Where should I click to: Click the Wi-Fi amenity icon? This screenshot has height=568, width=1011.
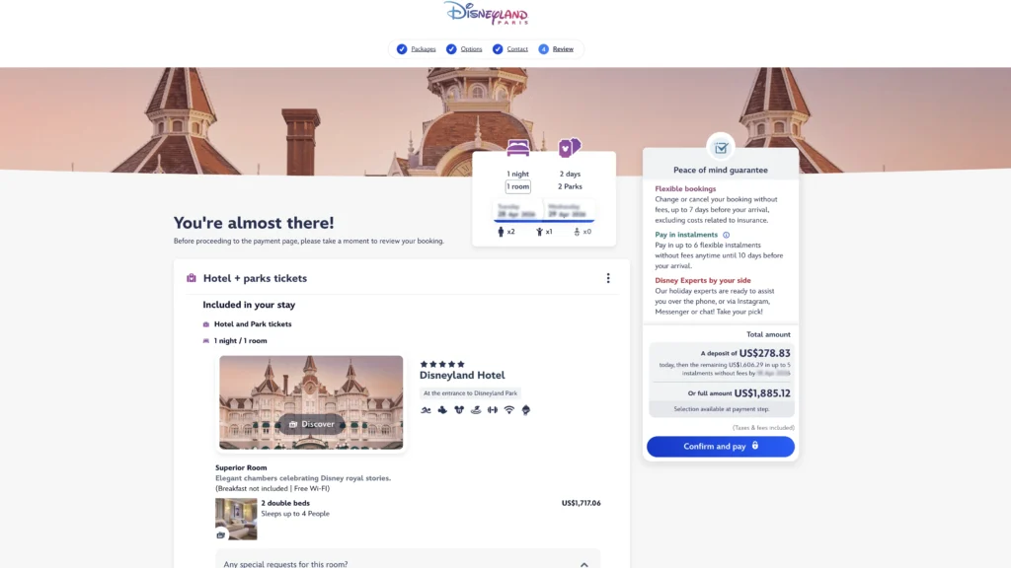[509, 409]
